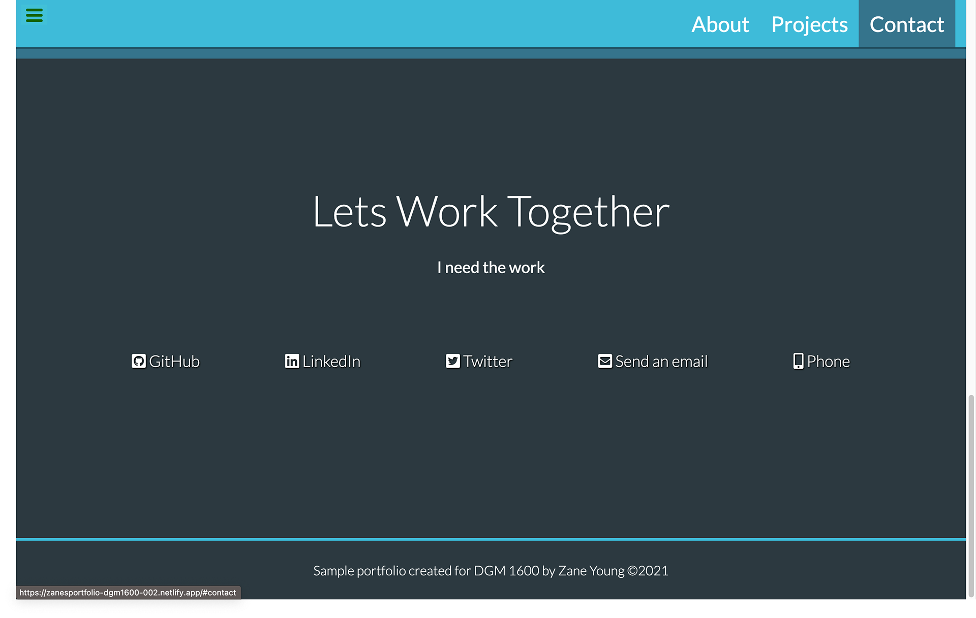The width and height of the screenshot is (976, 618).
Task: Open the Projects nav item
Action: (x=809, y=24)
